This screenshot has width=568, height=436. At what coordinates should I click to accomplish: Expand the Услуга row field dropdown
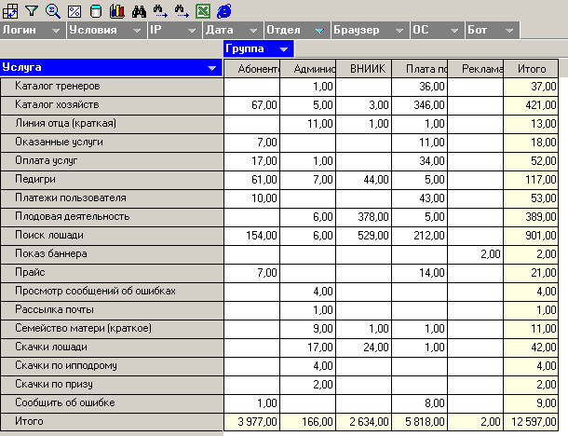coord(213,68)
